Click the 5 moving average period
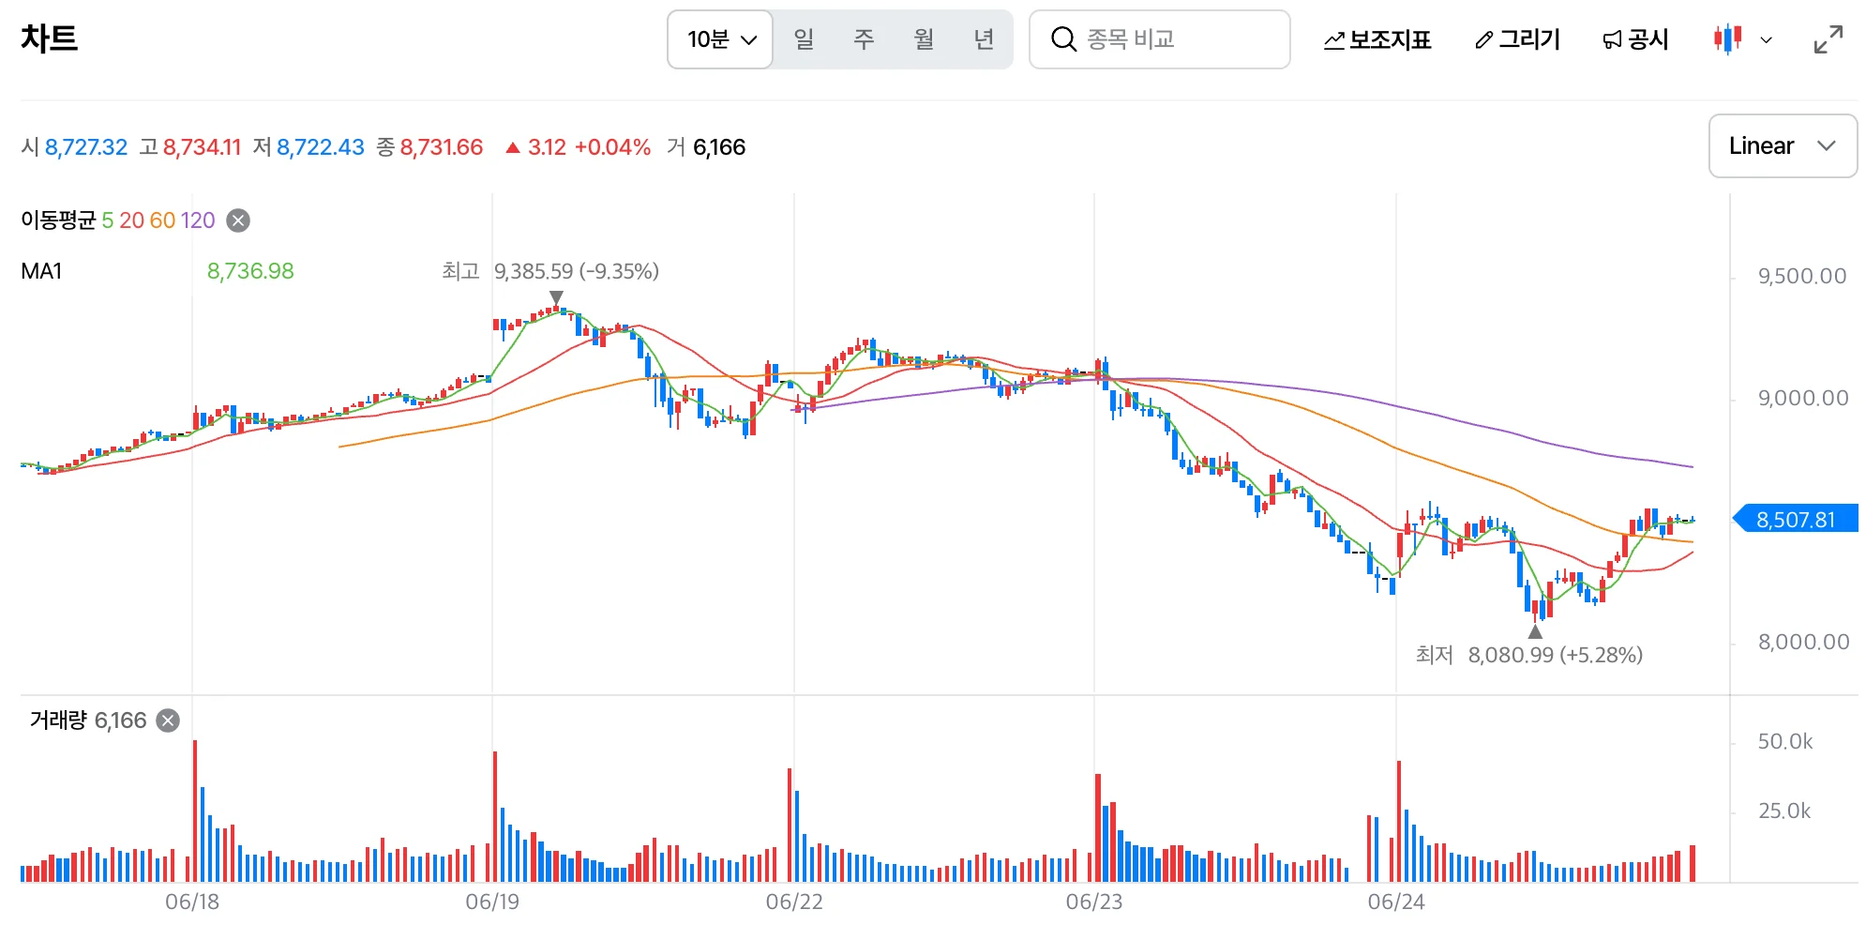The image size is (1866, 940). (x=108, y=220)
